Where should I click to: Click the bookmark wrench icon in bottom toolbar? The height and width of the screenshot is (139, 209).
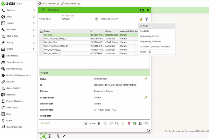[135, 123]
